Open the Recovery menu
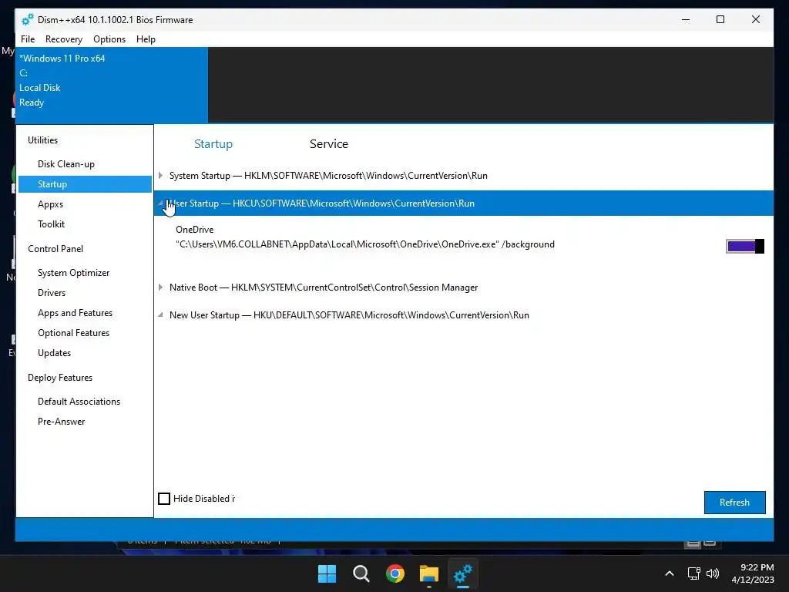Image resolution: width=789 pixels, height=592 pixels. pos(64,39)
